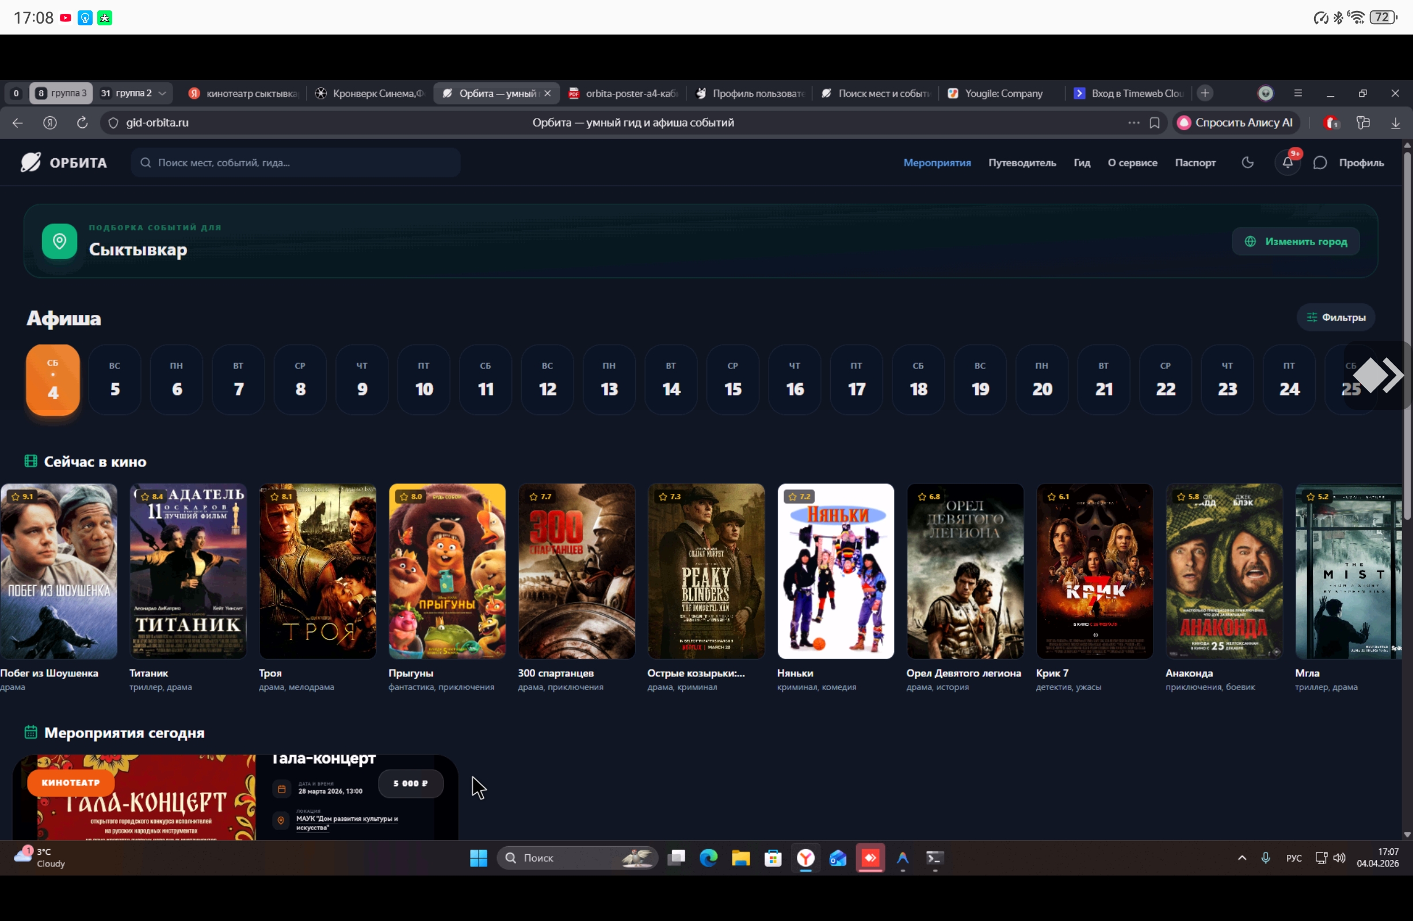The image size is (1413, 921).
Task: Open the группа 3 tab group
Action: coord(61,93)
